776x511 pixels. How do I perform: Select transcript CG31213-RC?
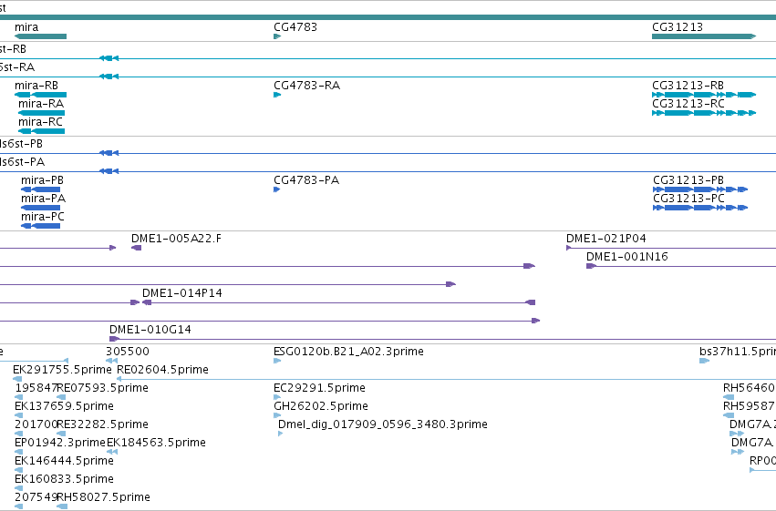704,113
